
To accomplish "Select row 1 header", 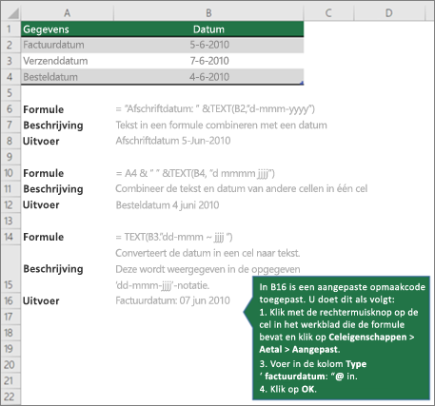I will 10,29.
